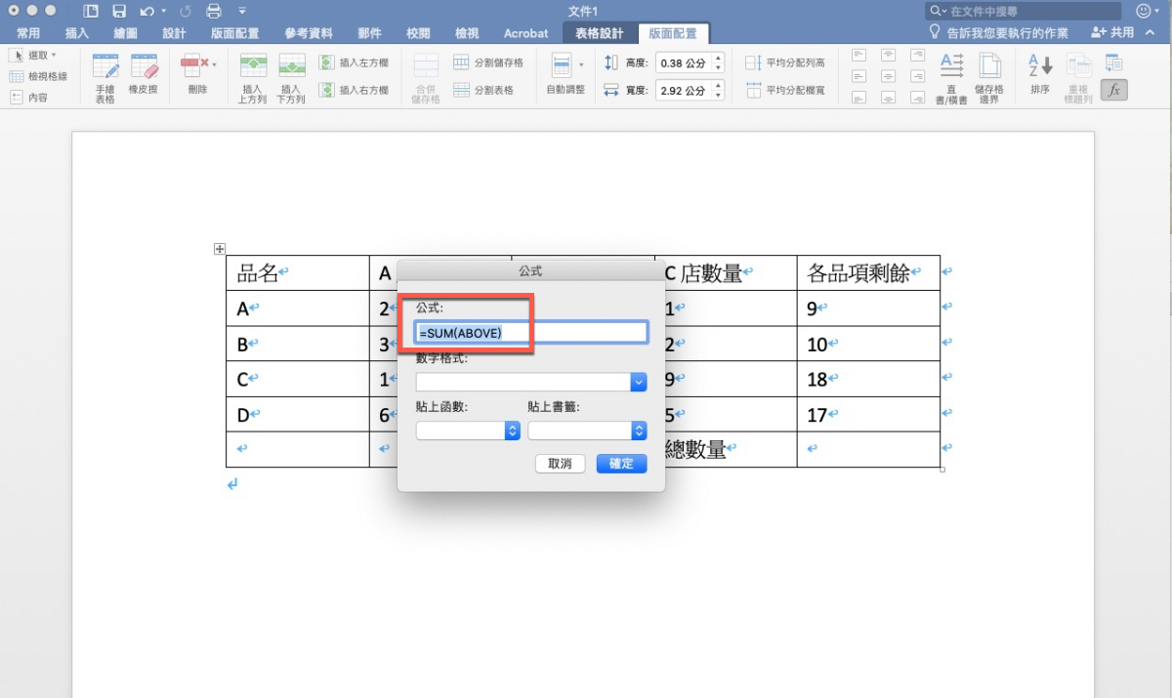Viewport: 1172px width, 698px height.
Task: Open the 貼上函數 paste function dropdown
Action: pos(512,431)
